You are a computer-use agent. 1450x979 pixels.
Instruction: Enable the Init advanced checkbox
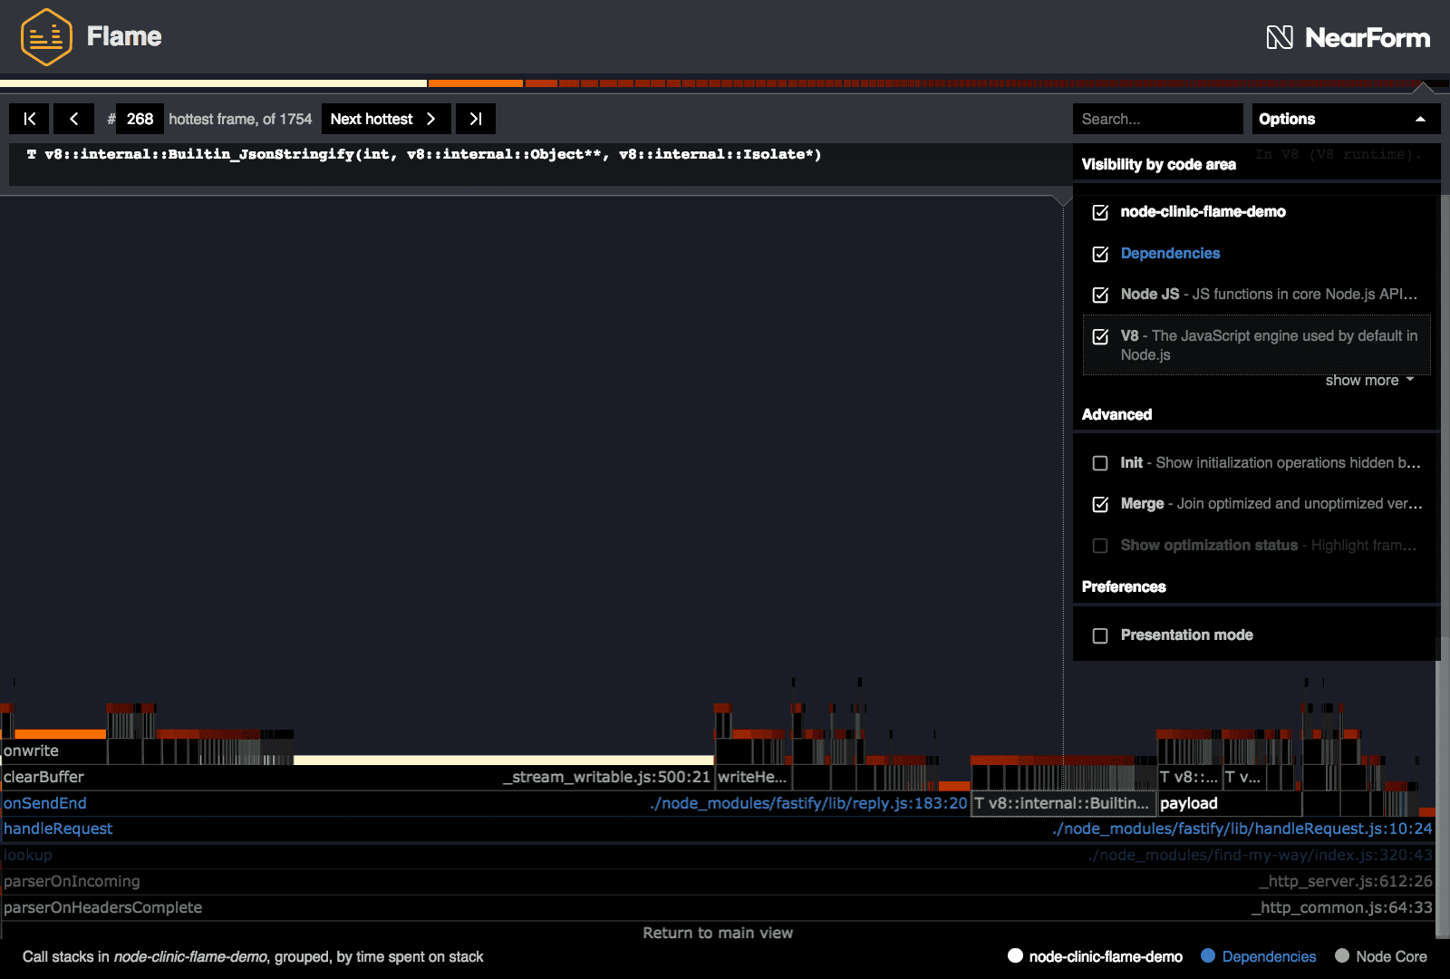[1100, 463]
